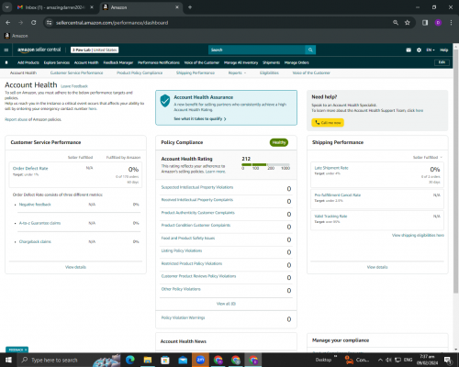Viewport: 459px width, 367px height.
Task: Select the Eligibilities tab
Action: (x=269, y=72)
